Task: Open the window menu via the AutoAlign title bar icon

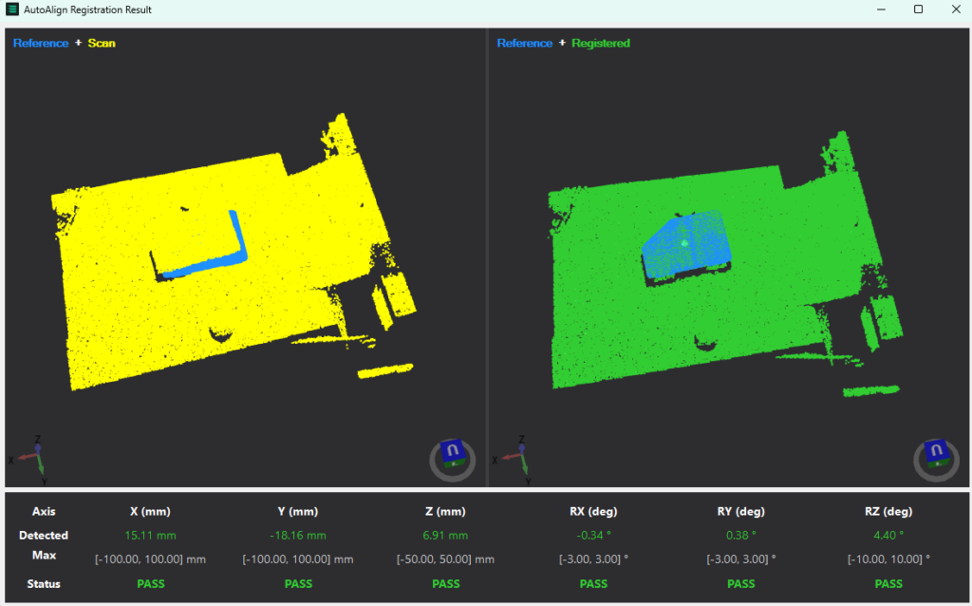Action: [x=11, y=9]
